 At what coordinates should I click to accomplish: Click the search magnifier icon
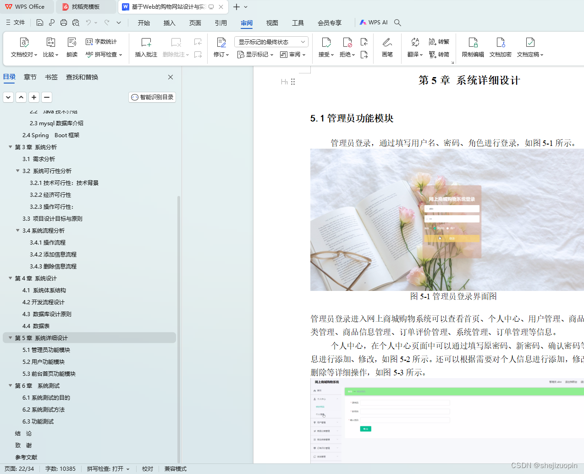pyautogui.click(x=397, y=22)
